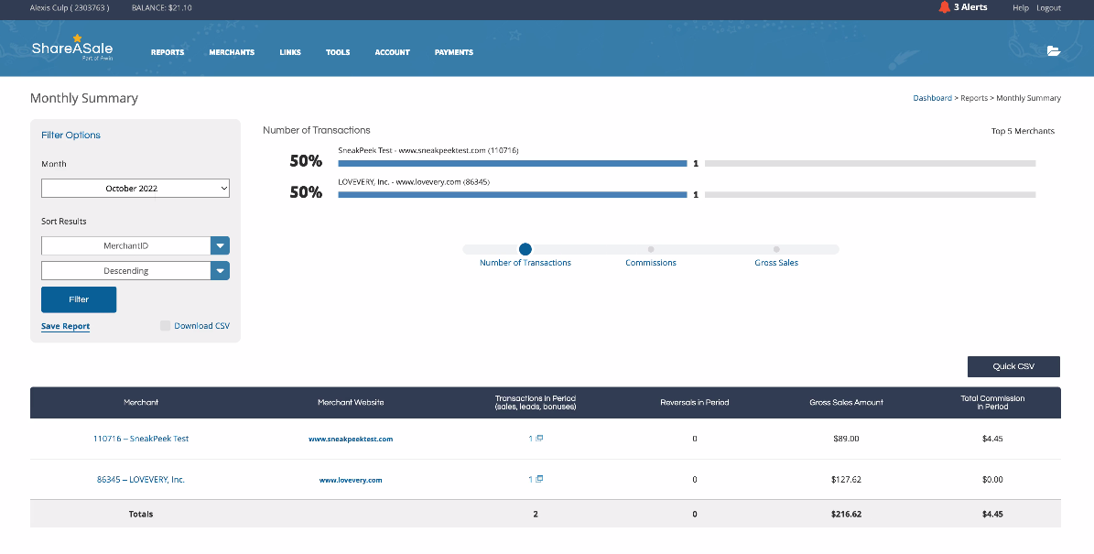1094x554 pixels.
Task: Open the Links menu
Action: coord(290,52)
